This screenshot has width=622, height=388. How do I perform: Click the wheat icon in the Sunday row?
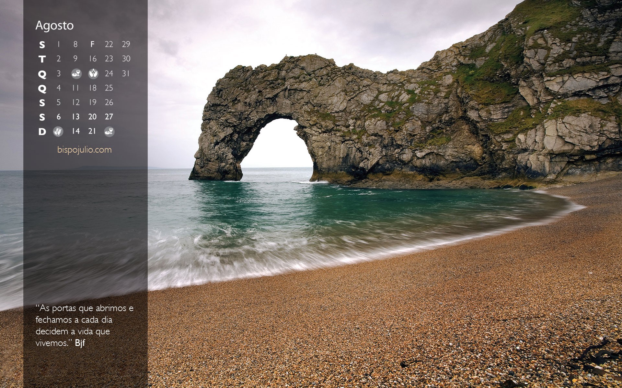click(58, 131)
